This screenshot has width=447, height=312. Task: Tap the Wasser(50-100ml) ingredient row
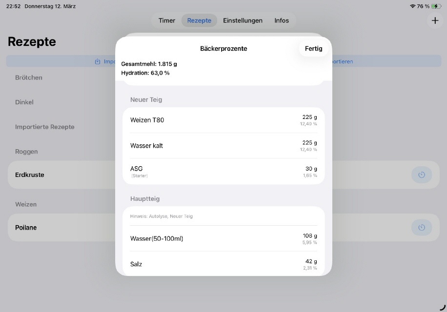(223, 238)
